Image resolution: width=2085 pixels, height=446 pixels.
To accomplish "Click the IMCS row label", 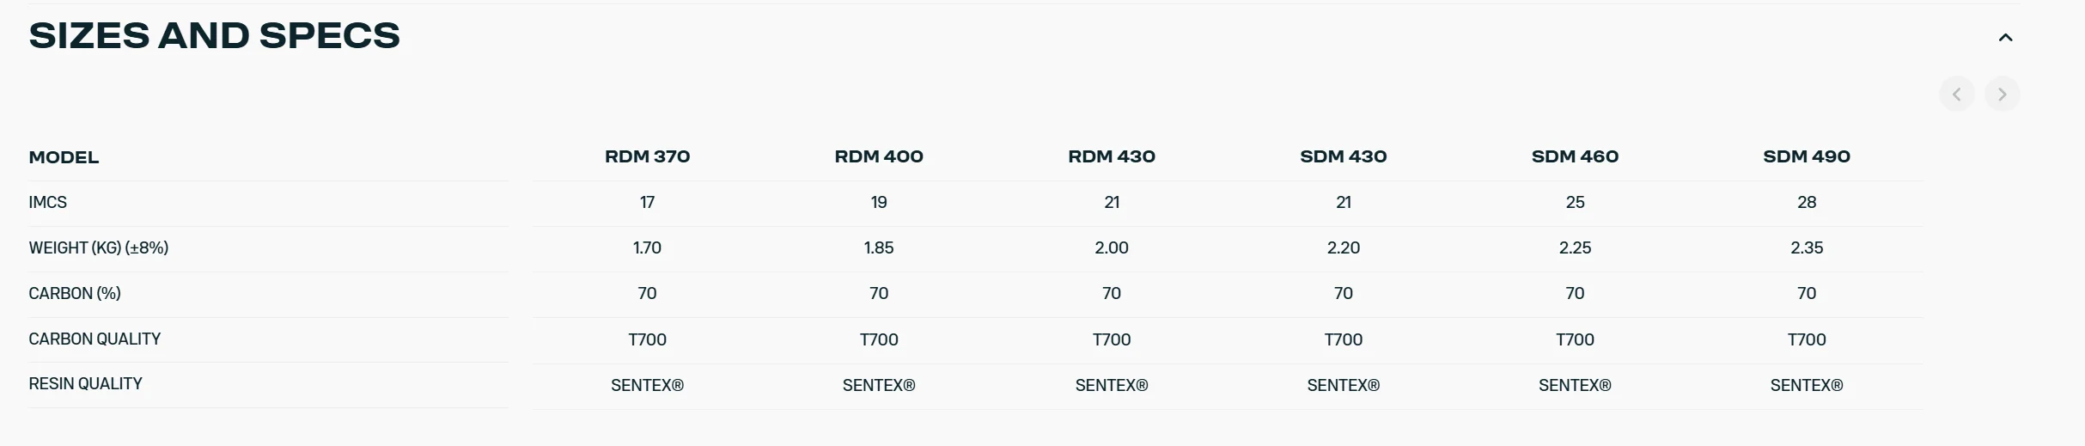I will pyautogui.click(x=47, y=202).
